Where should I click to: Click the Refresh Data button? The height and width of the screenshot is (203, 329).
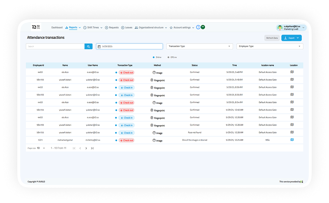pos(272,38)
